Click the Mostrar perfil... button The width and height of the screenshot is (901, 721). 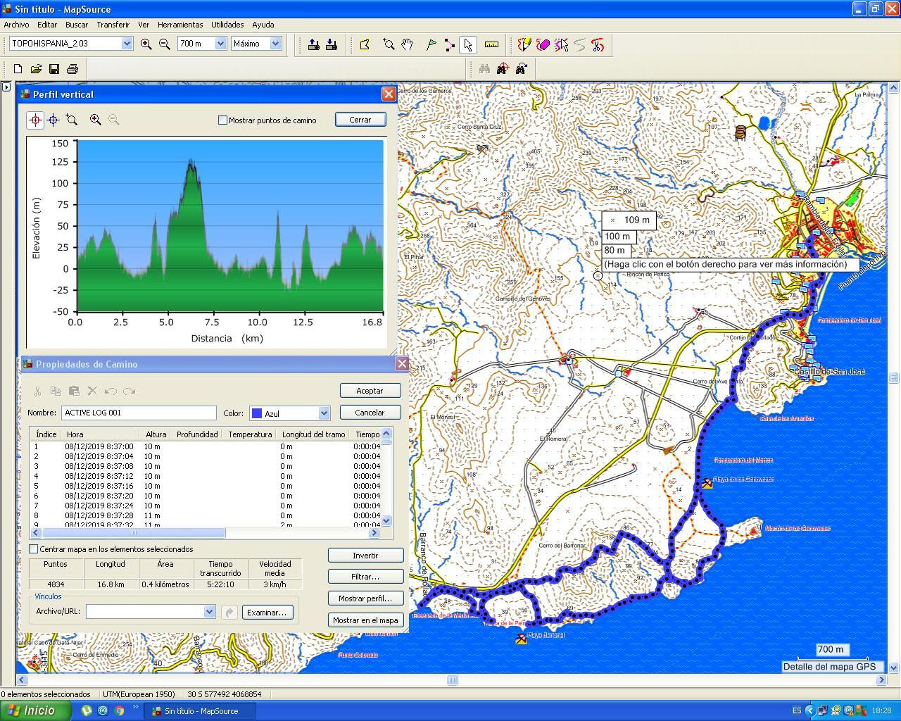(365, 598)
